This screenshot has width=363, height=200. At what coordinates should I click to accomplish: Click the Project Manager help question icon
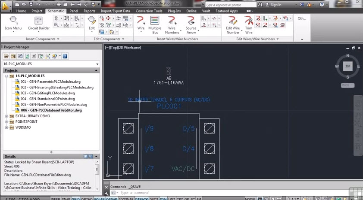(x=65, y=56)
